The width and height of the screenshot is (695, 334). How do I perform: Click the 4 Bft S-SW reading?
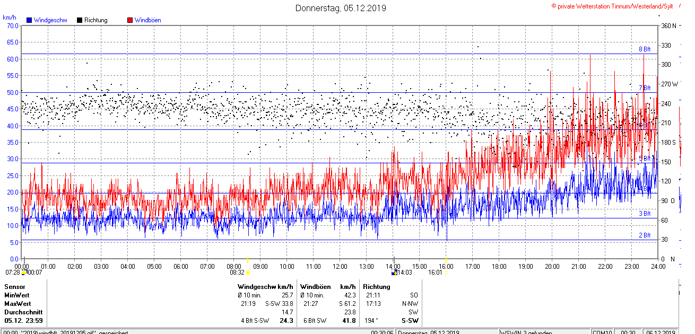(x=255, y=321)
